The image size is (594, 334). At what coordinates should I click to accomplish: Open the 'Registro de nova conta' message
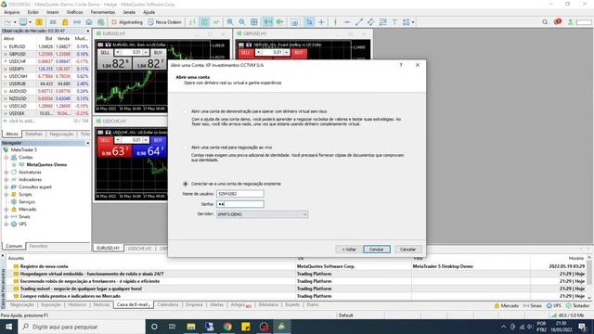pyautogui.click(x=45, y=266)
